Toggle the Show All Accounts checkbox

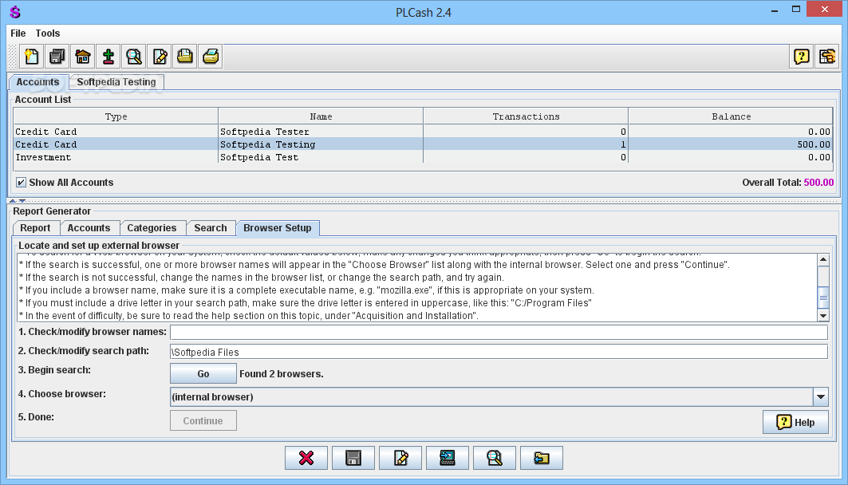[x=21, y=183]
